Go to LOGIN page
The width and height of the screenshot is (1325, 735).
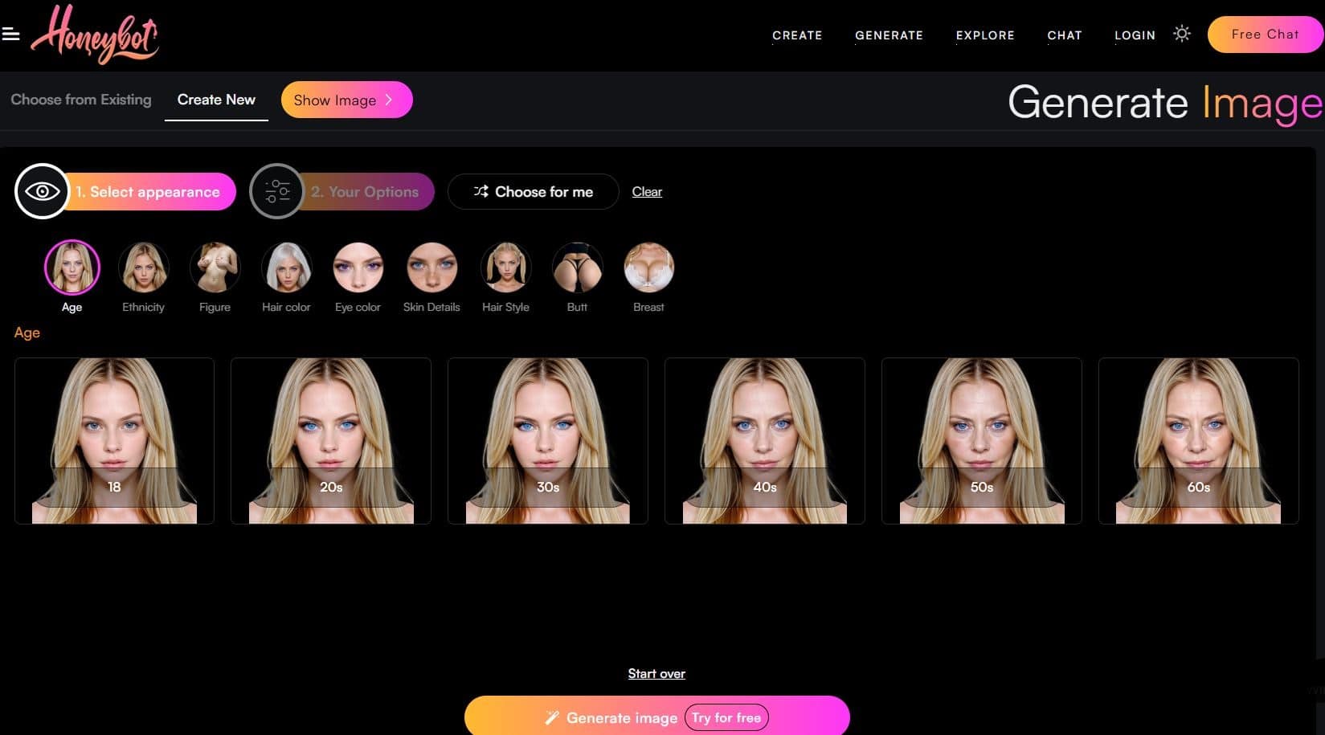(x=1135, y=35)
